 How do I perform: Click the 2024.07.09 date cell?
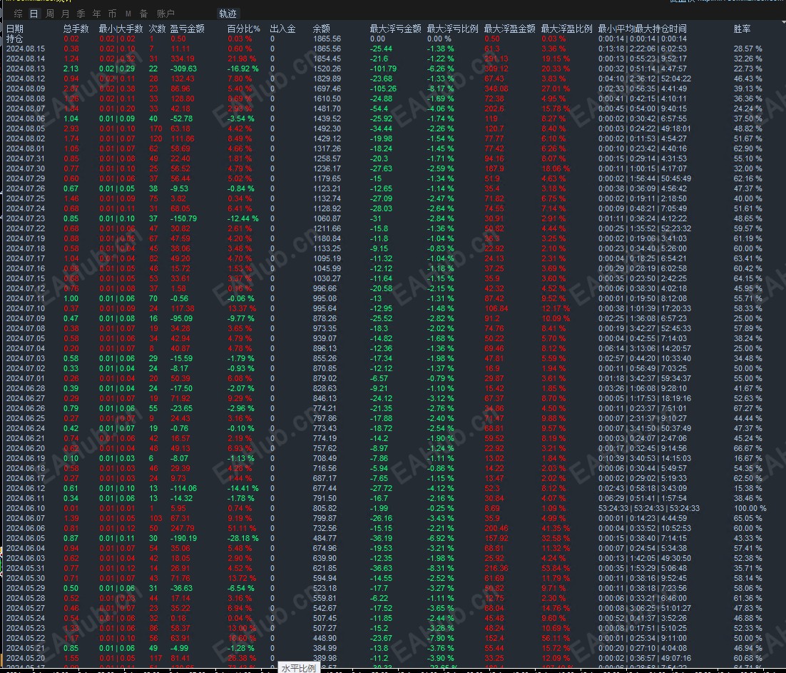(x=26, y=318)
